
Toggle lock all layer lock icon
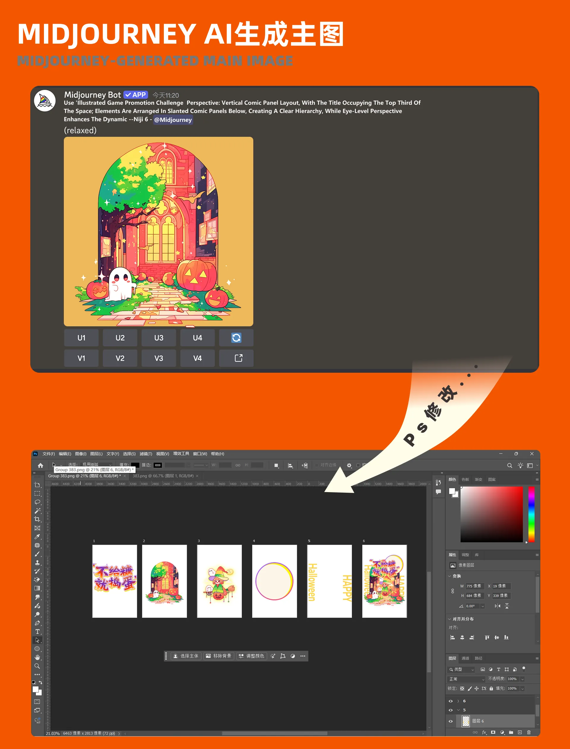point(491,688)
